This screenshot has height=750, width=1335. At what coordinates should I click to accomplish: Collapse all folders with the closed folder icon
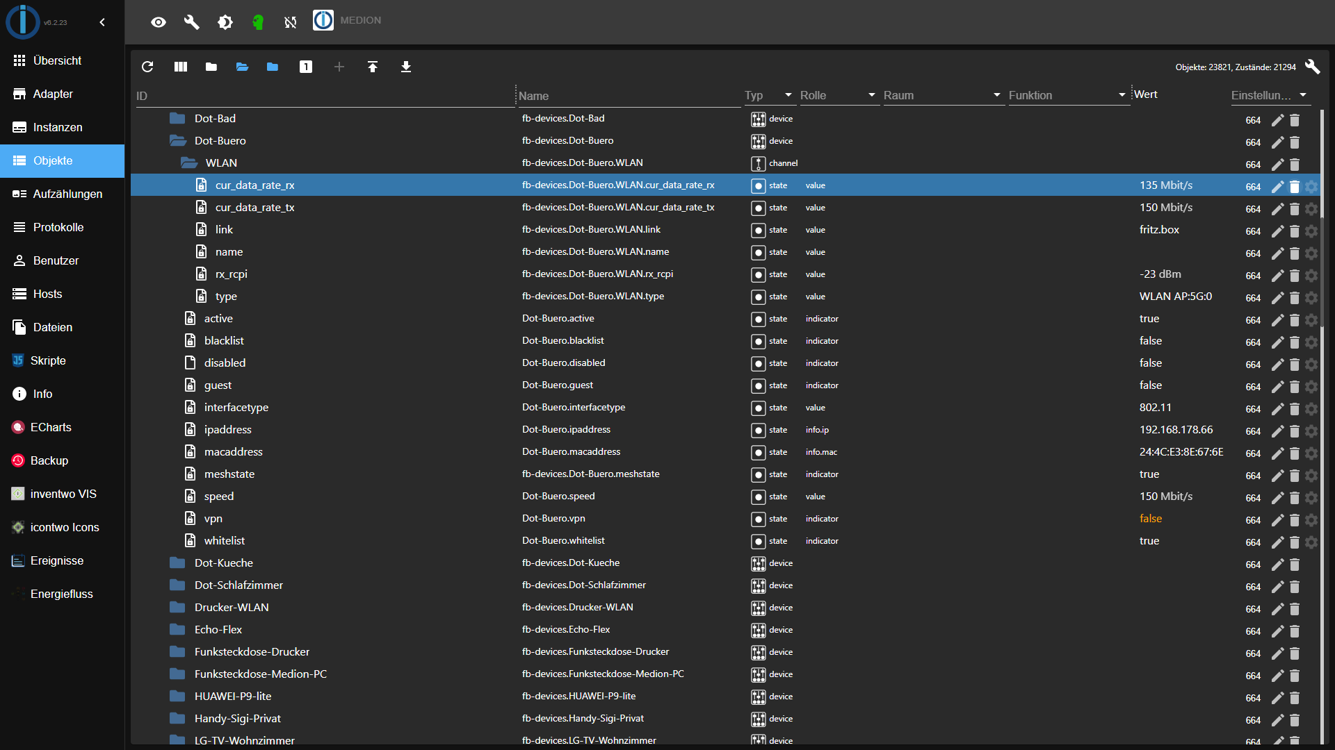(211, 67)
